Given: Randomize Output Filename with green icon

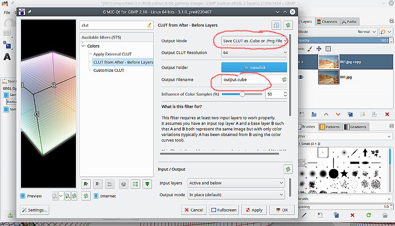Looking at the screenshot, I should pos(284,80).
